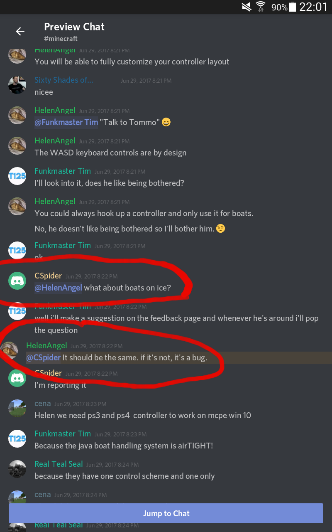
Task: Tap the Sixty Shades of... username
Action: tap(63, 80)
